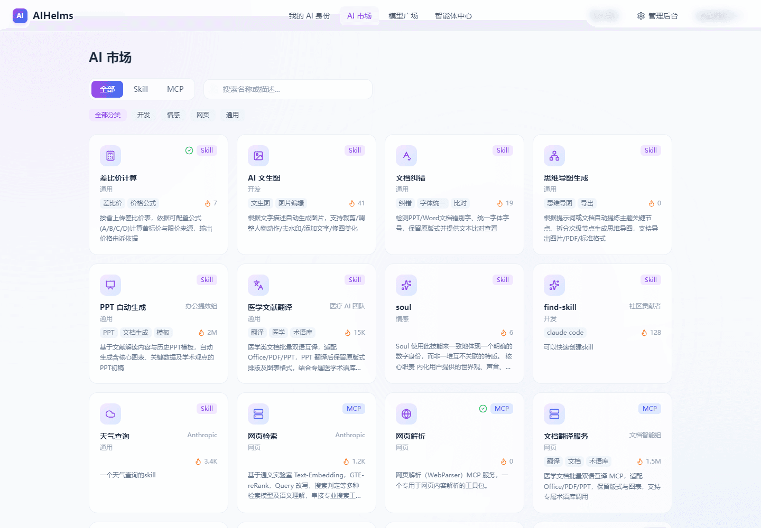Click the 医疗 AI 团队 author label
The height and width of the screenshot is (528, 761).
347,306
